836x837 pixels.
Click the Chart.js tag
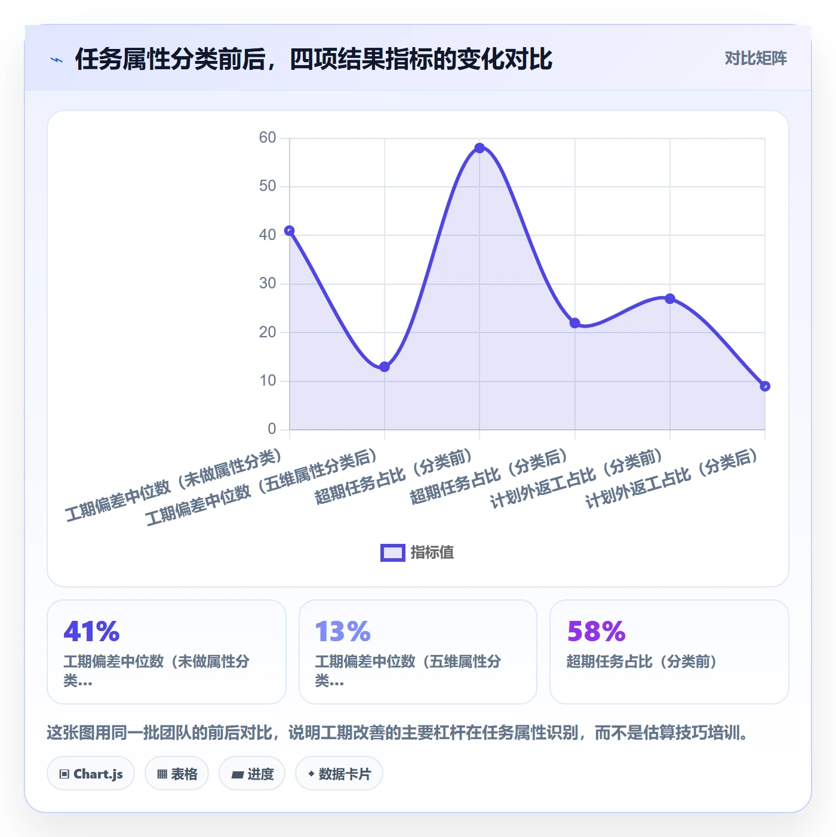click(x=91, y=774)
